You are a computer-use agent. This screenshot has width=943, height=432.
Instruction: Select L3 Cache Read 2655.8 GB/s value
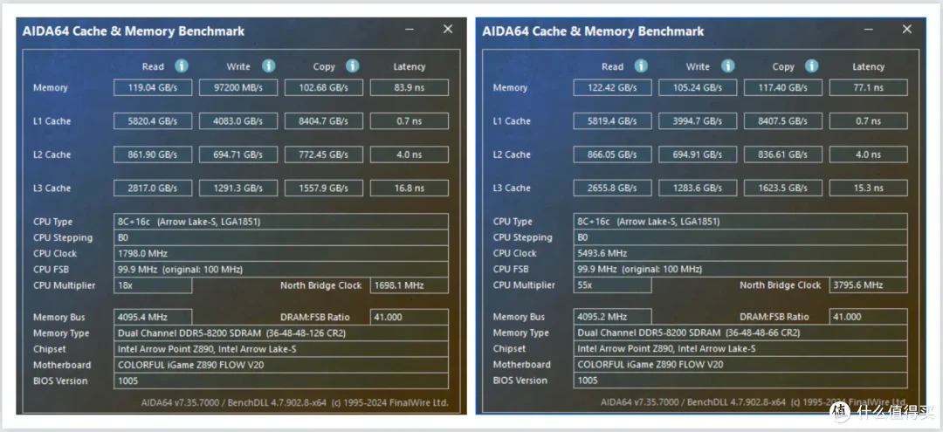(x=612, y=189)
